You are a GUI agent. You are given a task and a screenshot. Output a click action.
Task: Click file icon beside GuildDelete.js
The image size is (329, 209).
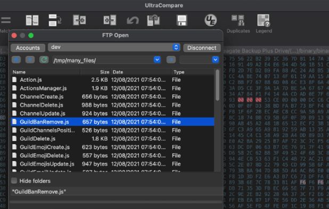14,138
